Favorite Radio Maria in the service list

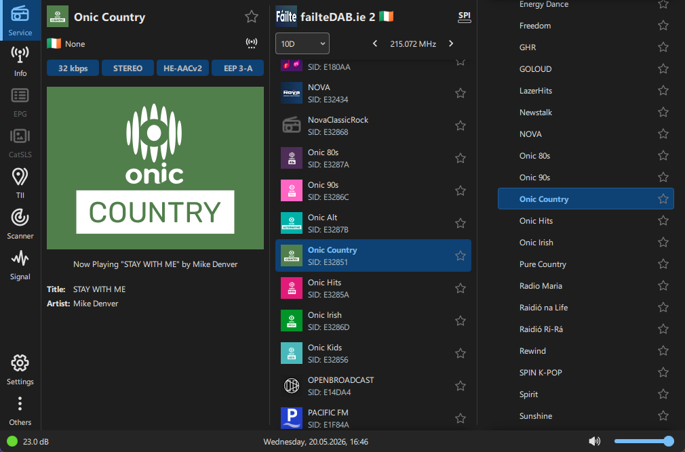663,285
